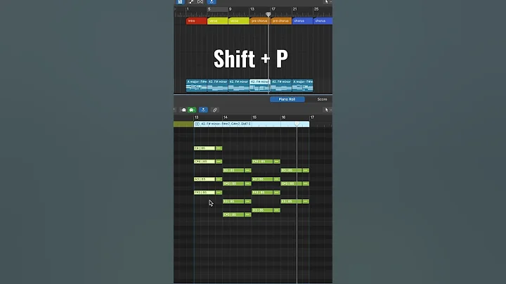Image resolution: width=506 pixels, height=284 pixels.
Task: Select the A major- F#m region at bar 1
Action: coord(197,86)
